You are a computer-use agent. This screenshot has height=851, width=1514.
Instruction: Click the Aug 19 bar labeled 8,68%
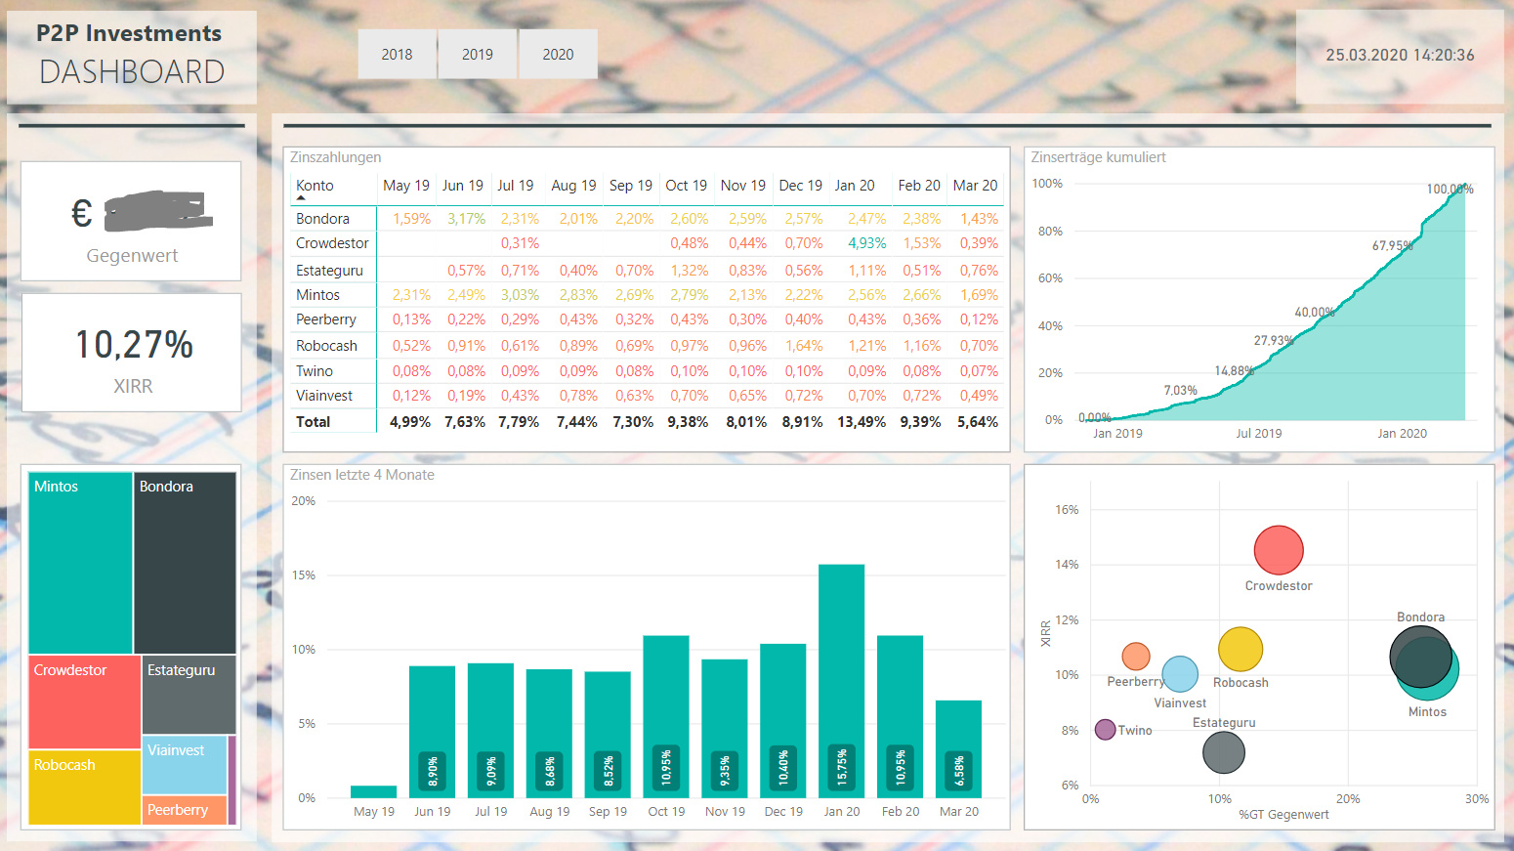[549, 734]
